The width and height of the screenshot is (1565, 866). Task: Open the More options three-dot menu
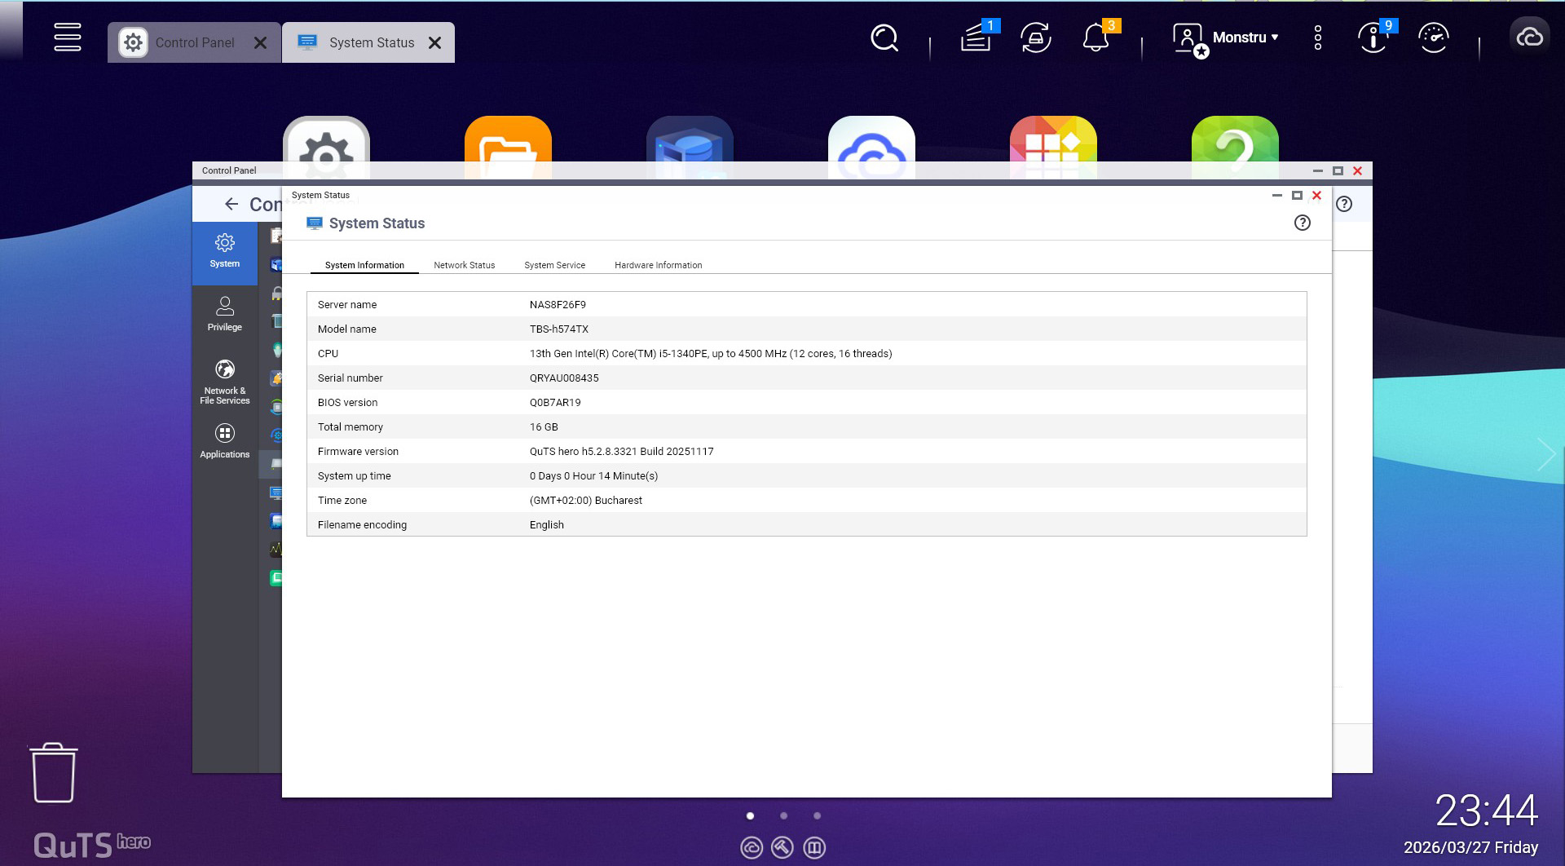1317,38
